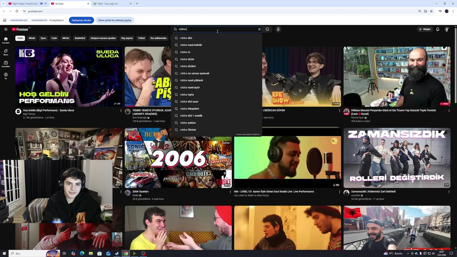The image size is (457, 257).
Task: Open more options for Hoş Geldin video
Action: (121, 111)
